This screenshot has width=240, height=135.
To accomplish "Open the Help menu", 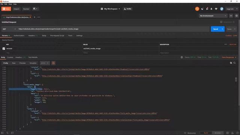I will pos(15,4).
